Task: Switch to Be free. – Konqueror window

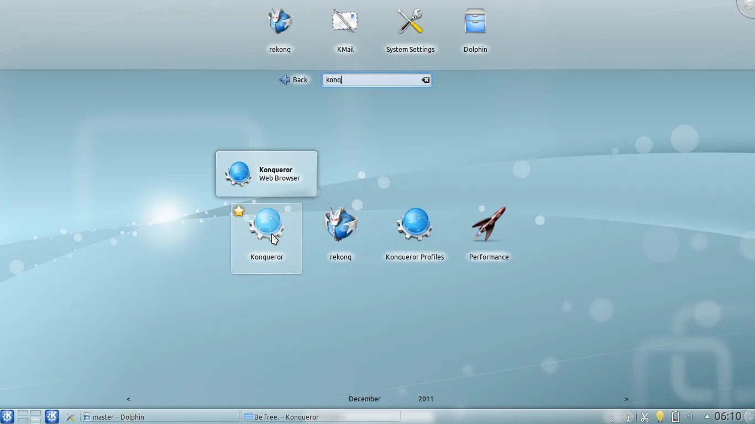Action: [321, 417]
